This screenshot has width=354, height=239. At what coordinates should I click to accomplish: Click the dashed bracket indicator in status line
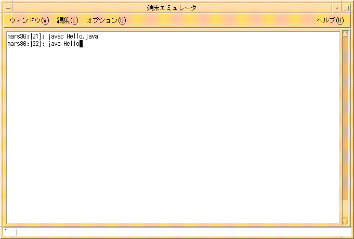(11, 231)
